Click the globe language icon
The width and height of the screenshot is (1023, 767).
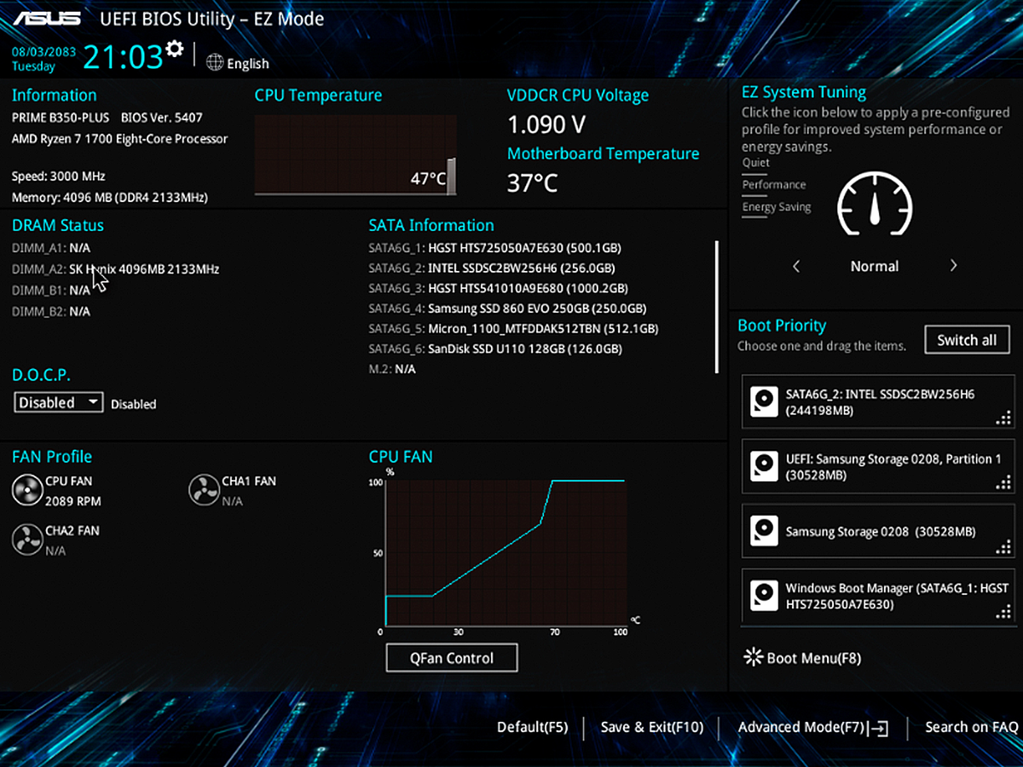tap(215, 62)
